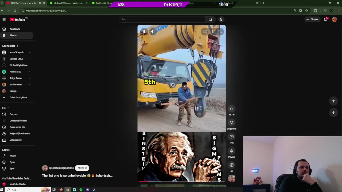Screen dimensions: 342x192
Task: Focus the YouTube Ara search field
Action: (x=162, y=19)
